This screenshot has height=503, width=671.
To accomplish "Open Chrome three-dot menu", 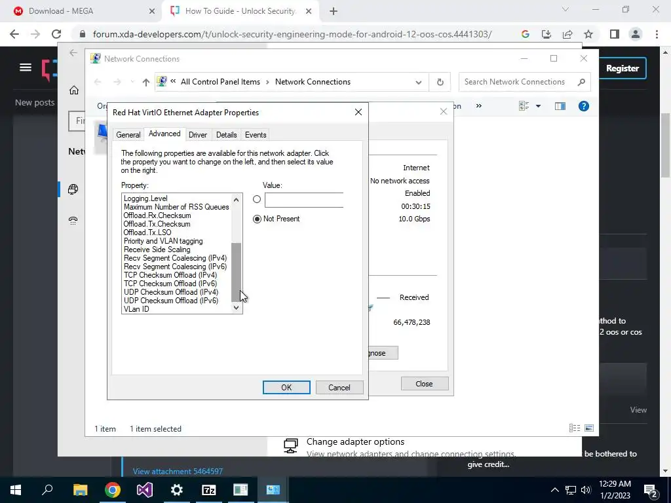I will point(657,34).
